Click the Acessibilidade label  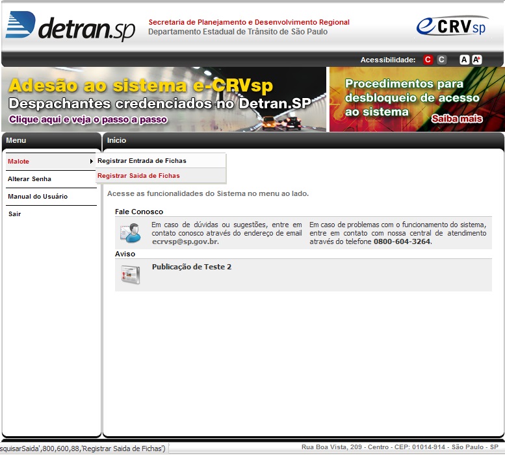388,60
